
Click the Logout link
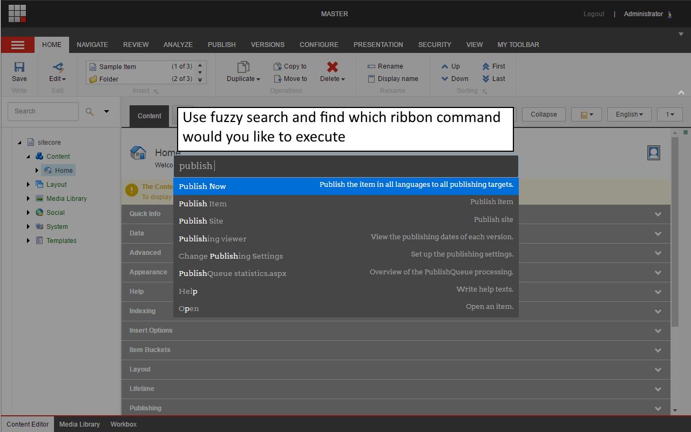tap(594, 13)
